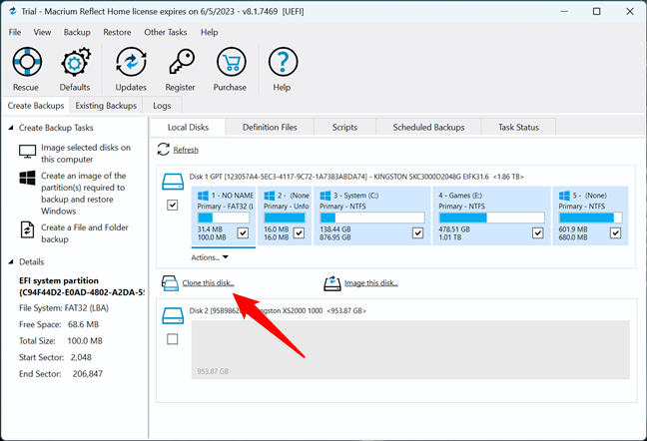Click Image selected disks on this computer
This screenshot has width=647, height=441.
[x=86, y=154]
